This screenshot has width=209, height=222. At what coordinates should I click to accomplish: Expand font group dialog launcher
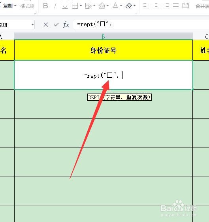click(x=136, y=13)
